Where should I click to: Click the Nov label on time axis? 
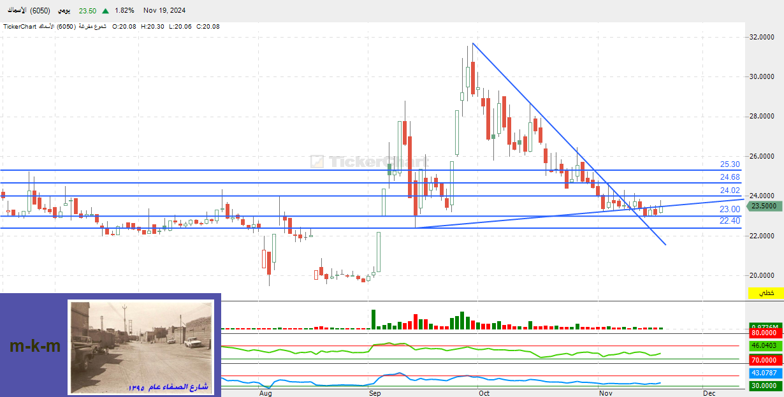606,393
